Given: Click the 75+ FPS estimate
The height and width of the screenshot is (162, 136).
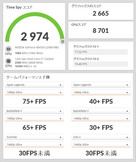Looking at the screenshot, I should coord(34,101).
